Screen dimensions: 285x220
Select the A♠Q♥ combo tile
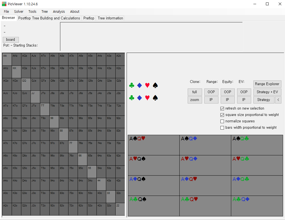pos(154,145)
